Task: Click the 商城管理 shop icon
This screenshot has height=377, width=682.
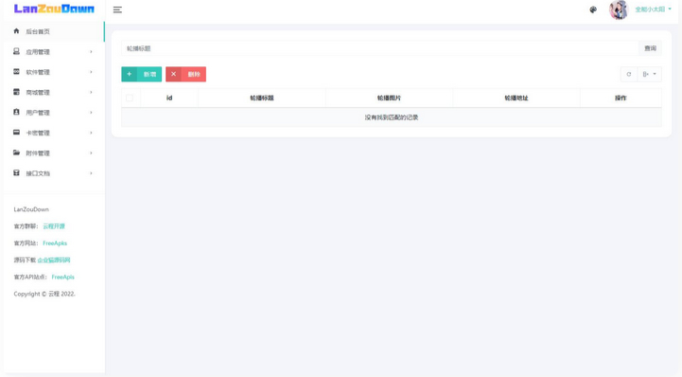Action: point(16,92)
